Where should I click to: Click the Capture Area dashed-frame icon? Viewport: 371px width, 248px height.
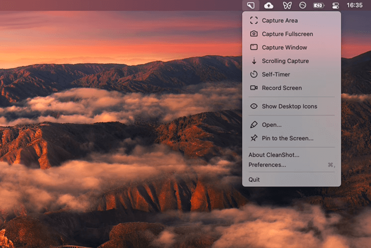pyautogui.click(x=254, y=20)
